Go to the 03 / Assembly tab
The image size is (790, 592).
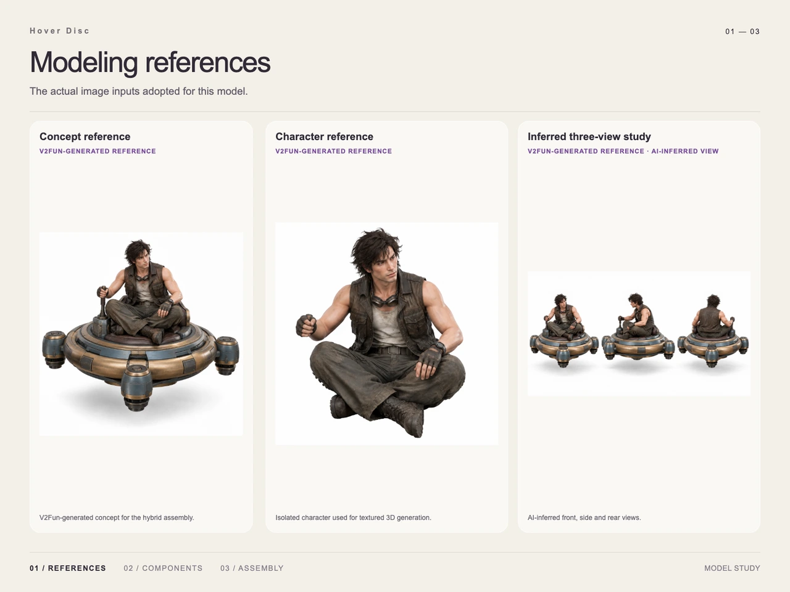point(252,568)
